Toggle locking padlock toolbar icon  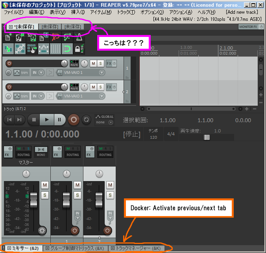point(79,49)
